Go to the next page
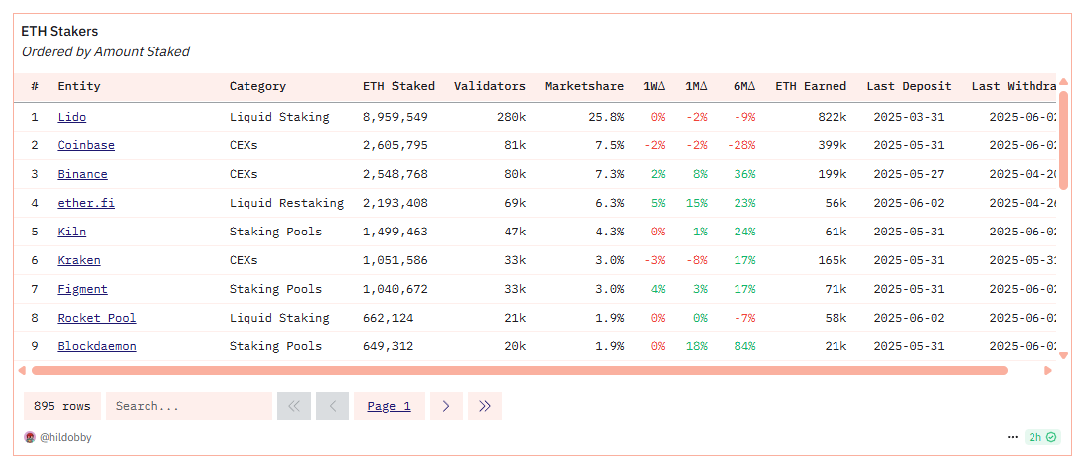 coord(446,406)
